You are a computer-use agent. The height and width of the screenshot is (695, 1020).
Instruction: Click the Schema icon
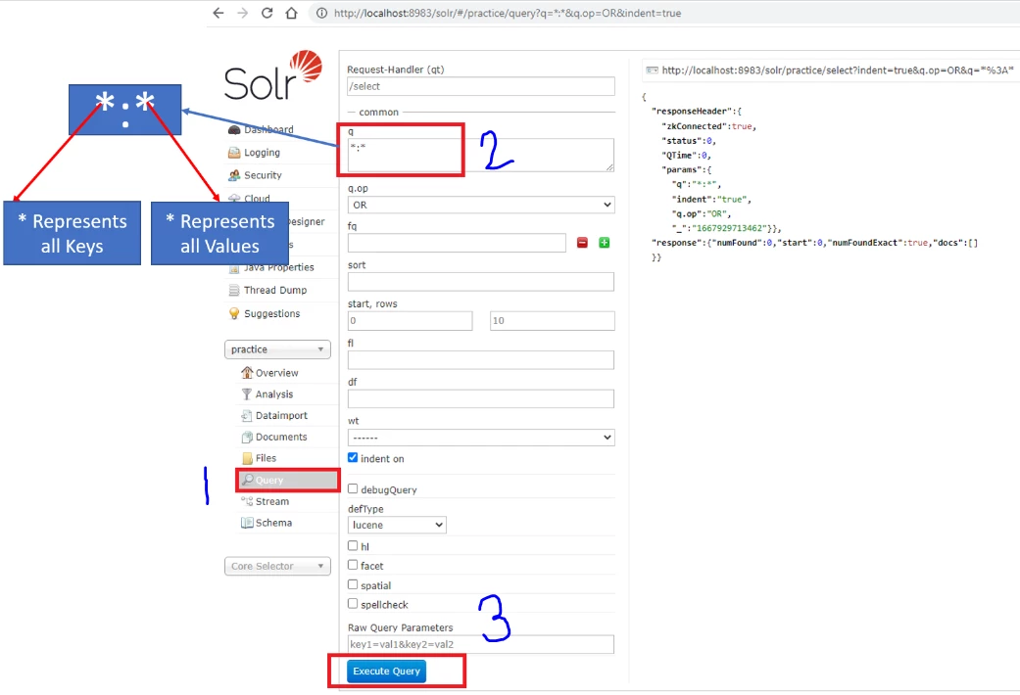(x=247, y=523)
